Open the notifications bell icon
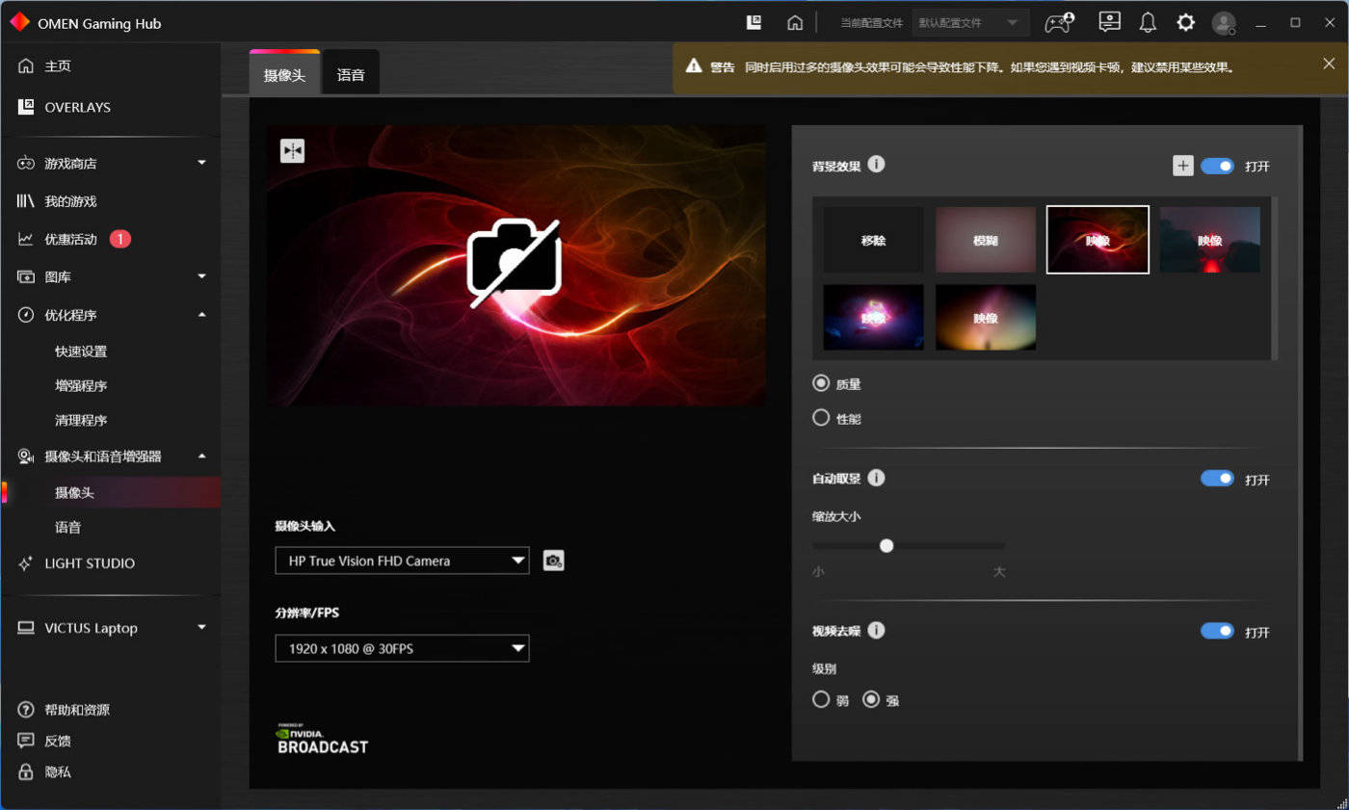The image size is (1349, 810). click(x=1148, y=23)
